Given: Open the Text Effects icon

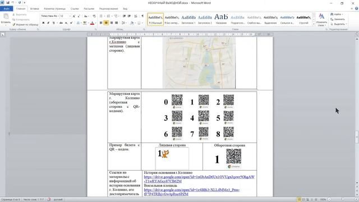Looking at the screenshot, I should [78, 23].
